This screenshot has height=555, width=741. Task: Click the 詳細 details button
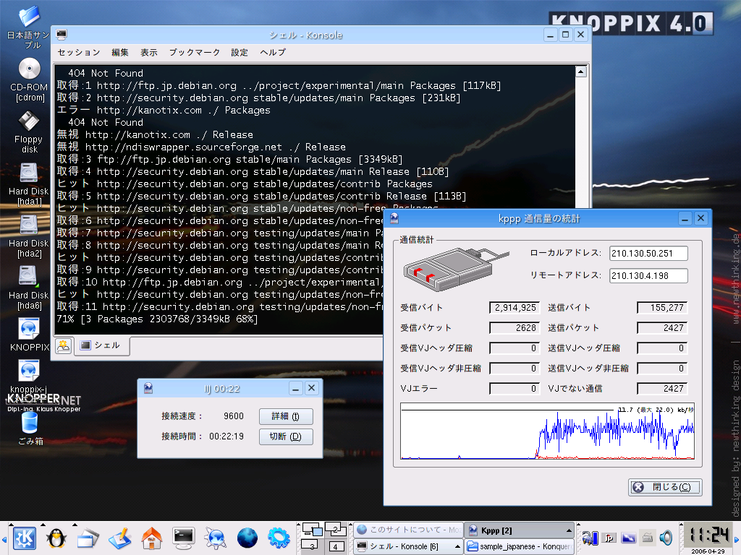coord(286,416)
